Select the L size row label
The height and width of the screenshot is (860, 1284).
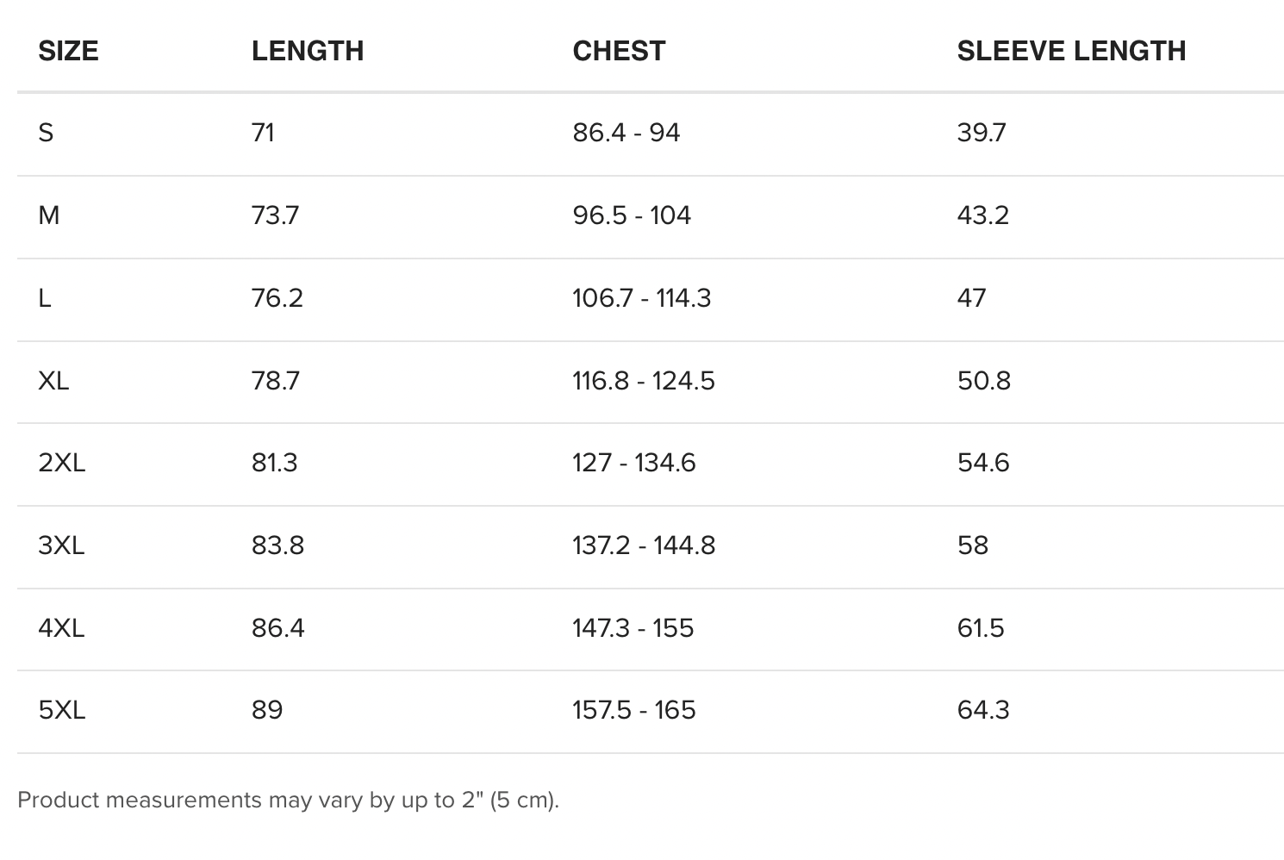[45, 298]
